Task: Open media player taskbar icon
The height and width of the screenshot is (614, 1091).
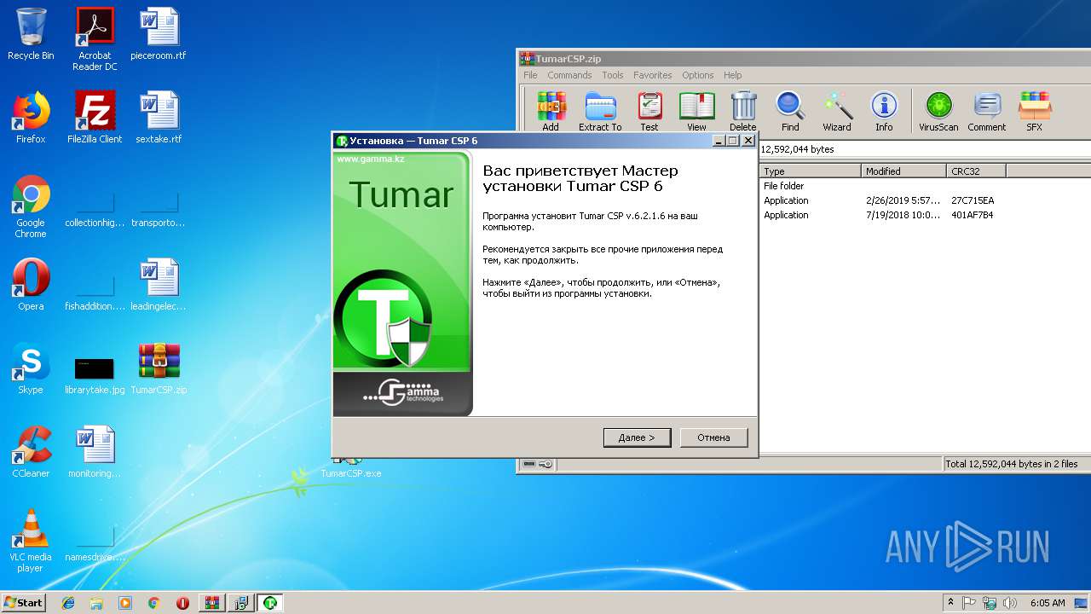Action: tap(125, 603)
